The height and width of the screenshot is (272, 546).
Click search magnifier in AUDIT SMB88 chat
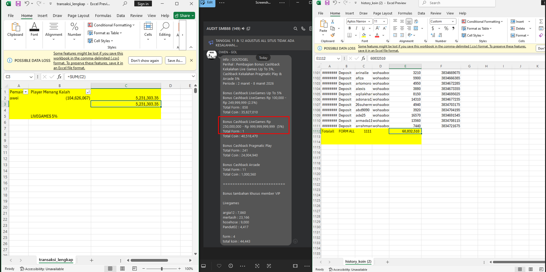pos(295,29)
